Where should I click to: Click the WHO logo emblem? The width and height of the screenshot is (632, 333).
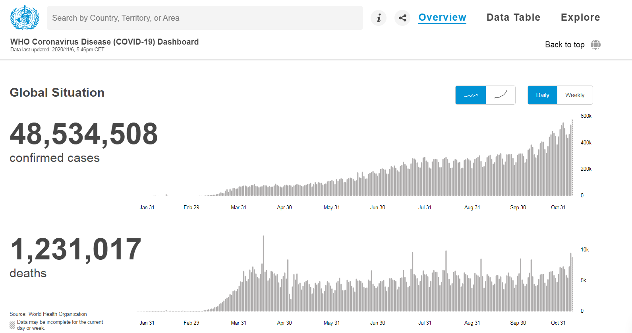[25, 18]
